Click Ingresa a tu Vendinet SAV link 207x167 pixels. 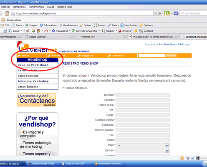(168, 44)
